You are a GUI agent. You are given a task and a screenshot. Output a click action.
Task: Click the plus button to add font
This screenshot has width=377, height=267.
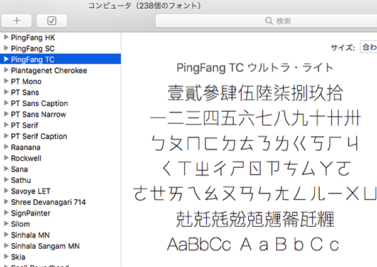point(16,21)
